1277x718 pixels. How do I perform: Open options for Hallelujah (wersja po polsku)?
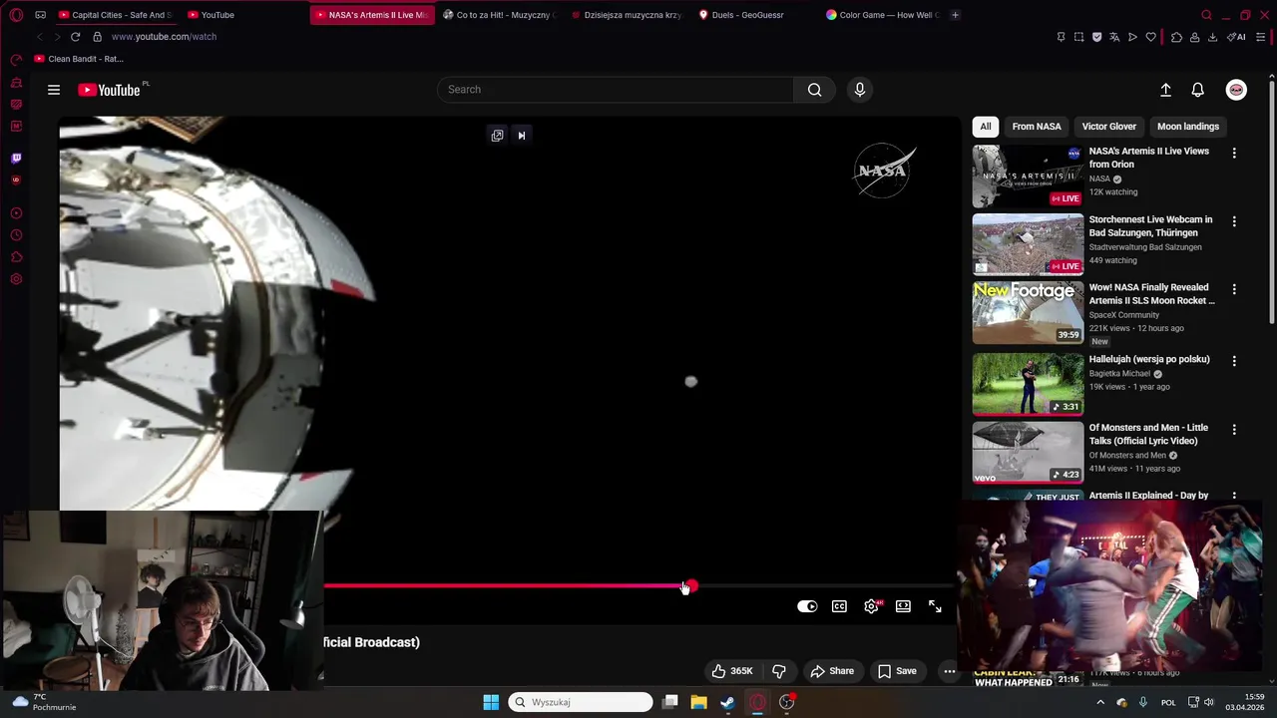[1234, 361]
